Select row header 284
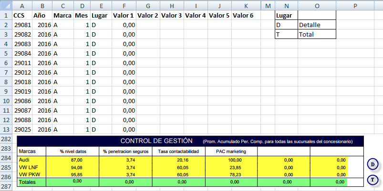This screenshot has height=191, width=383. pos(6,158)
